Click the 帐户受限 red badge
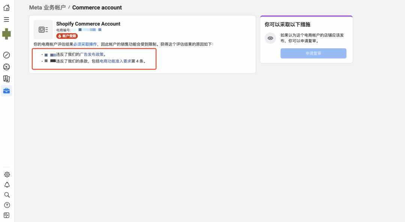The height and width of the screenshot is (222, 405). 67,36
